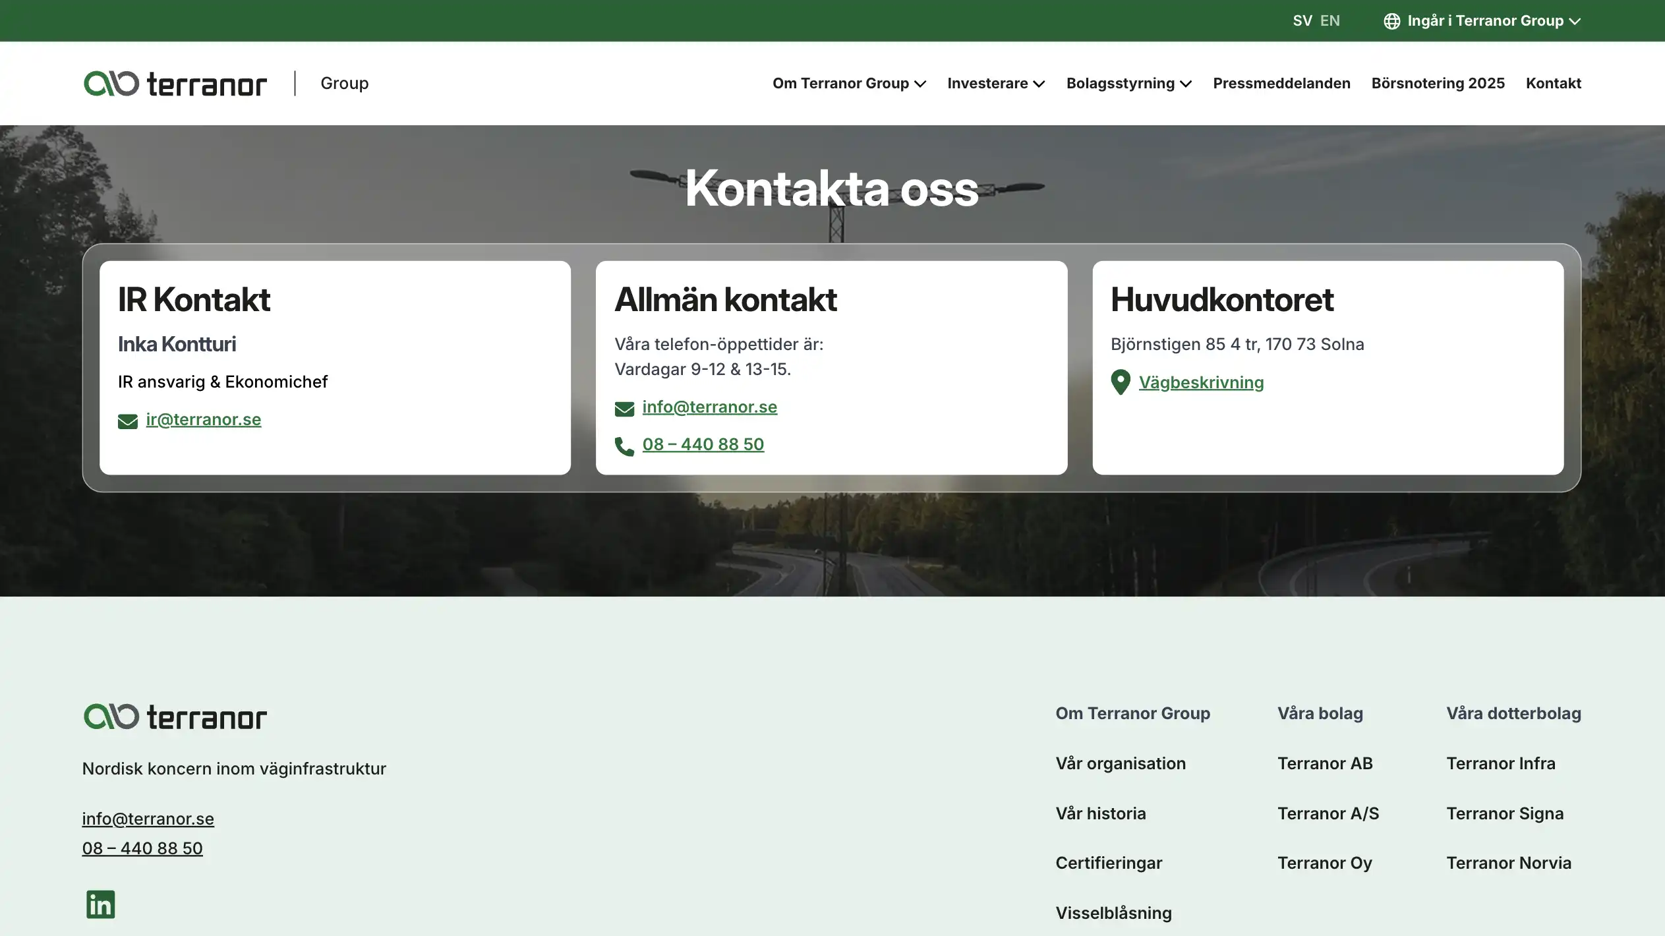The width and height of the screenshot is (1665, 936).
Task: Open the LinkedIn page via footer icon
Action: (x=100, y=904)
